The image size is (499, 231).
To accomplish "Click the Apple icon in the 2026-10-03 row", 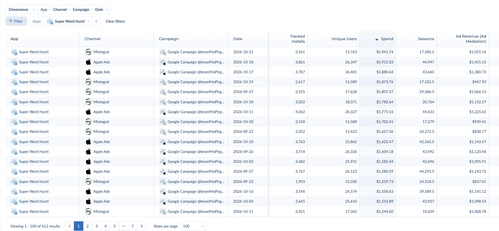I will (x=88, y=162).
